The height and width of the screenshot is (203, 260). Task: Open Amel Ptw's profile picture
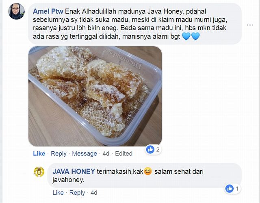(16, 11)
